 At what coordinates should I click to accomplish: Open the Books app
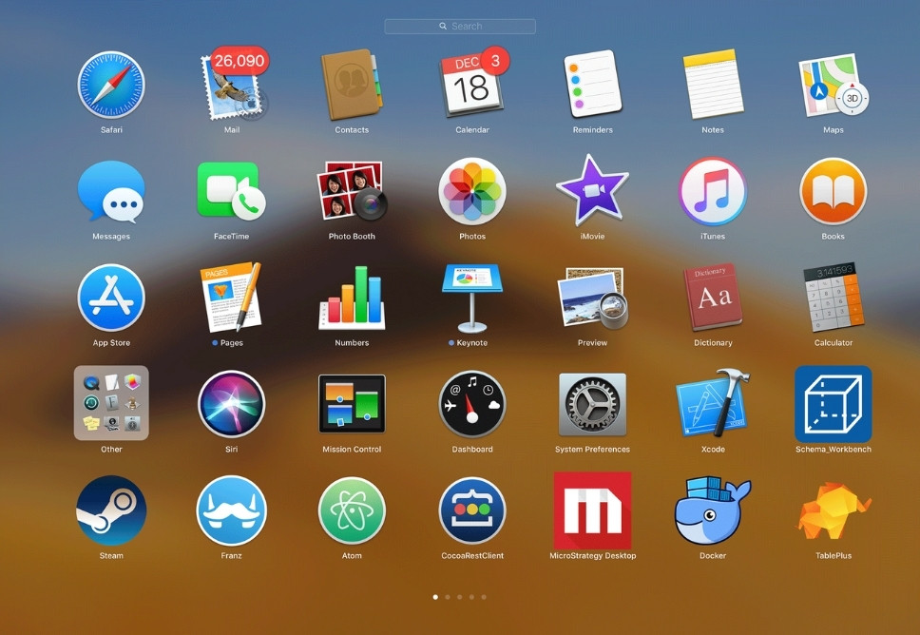[x=834, y=191]
